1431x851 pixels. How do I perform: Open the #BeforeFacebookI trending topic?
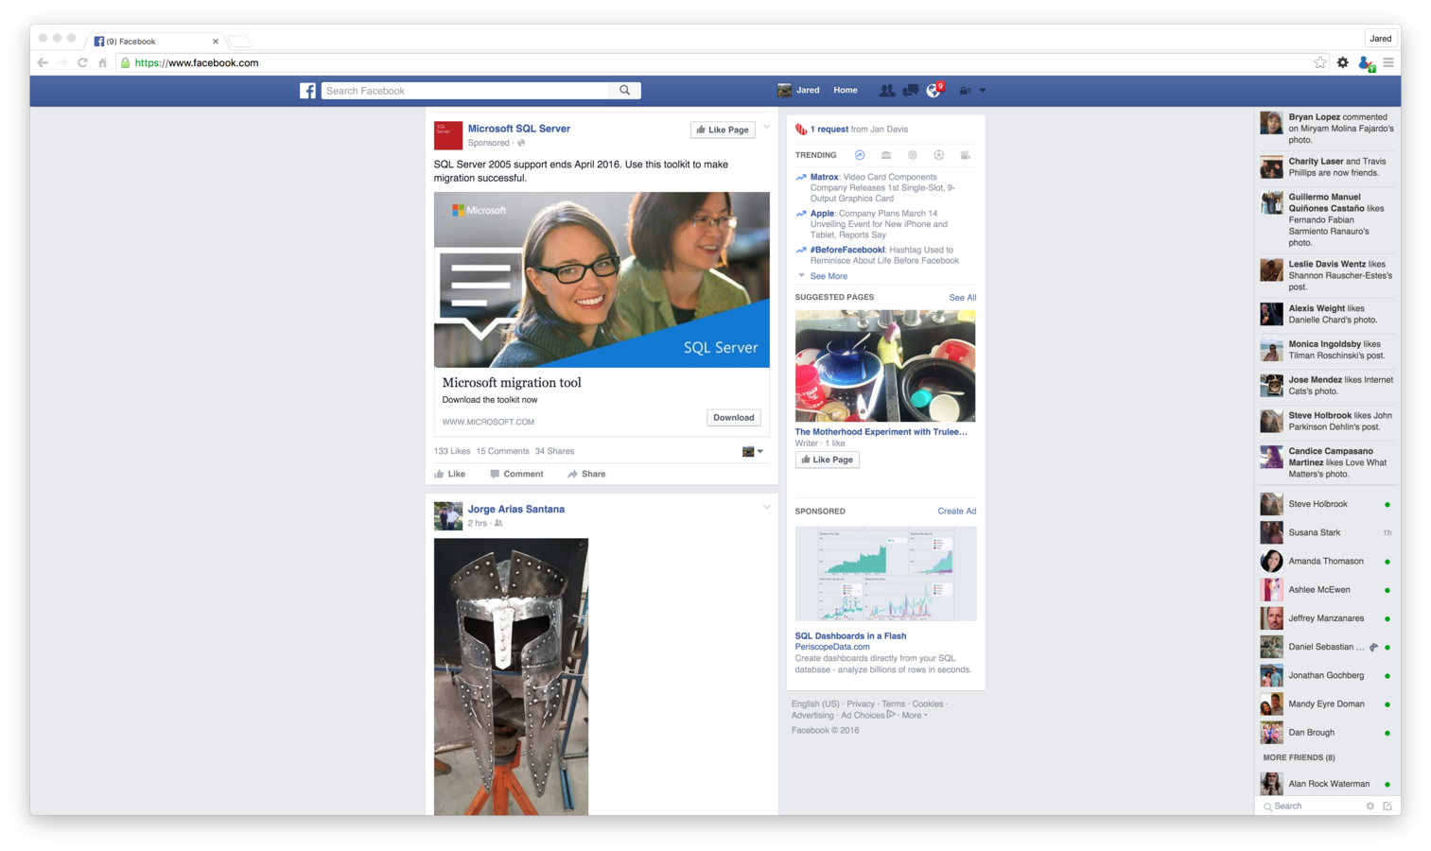coord(847,251)
